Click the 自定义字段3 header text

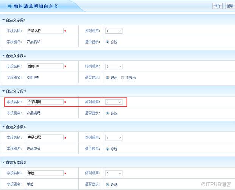click(x=16, y=91)
